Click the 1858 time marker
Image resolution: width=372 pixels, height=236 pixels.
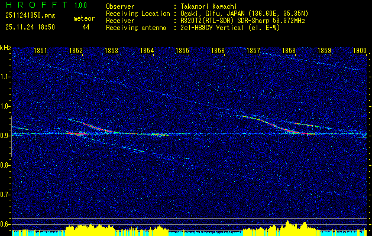click(x=289, y=50)
